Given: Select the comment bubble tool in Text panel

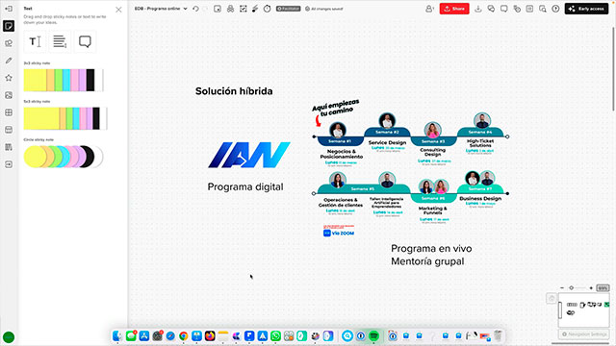Looking at the screenshot, I should click(85, 41).
